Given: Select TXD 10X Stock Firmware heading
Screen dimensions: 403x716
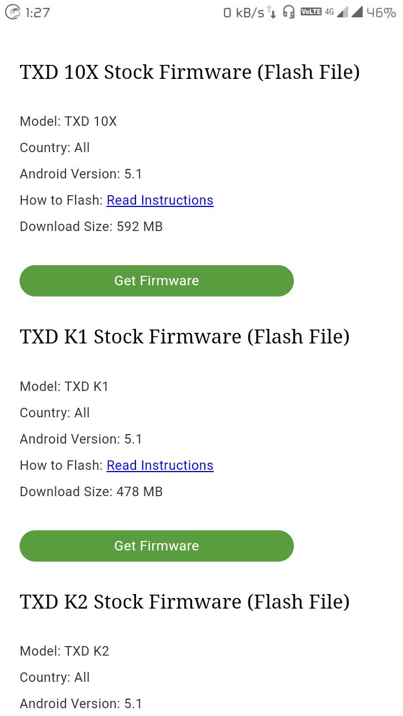Looking at the screenshot, I should point(190,72).
